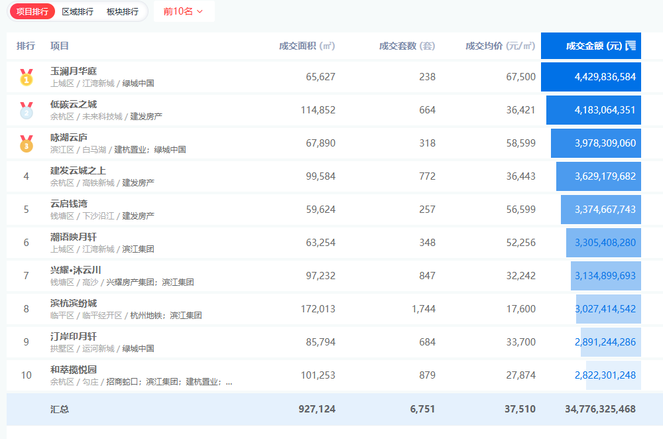The width and height of the screenshot is (663, 439).
Task: Click area value 101,253
Action: [x=318, y=375]
